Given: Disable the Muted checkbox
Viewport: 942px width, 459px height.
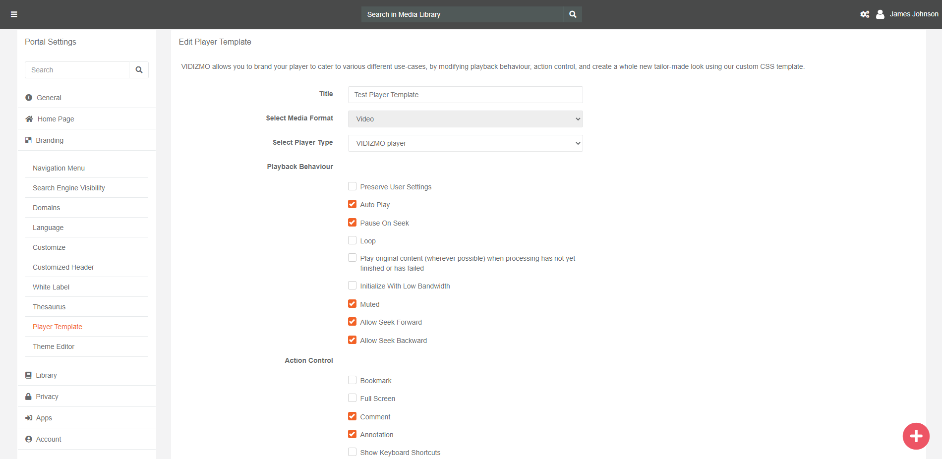Looking at the screenshot, I should click(x=352, y=304).
